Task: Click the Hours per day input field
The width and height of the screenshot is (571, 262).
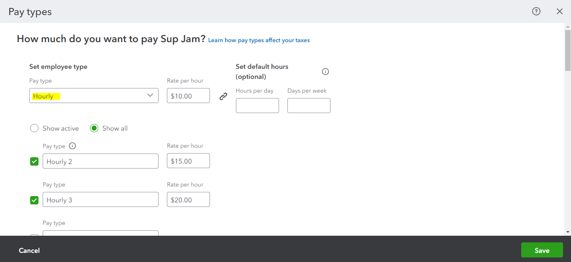Action: click(x=257, y=106)
